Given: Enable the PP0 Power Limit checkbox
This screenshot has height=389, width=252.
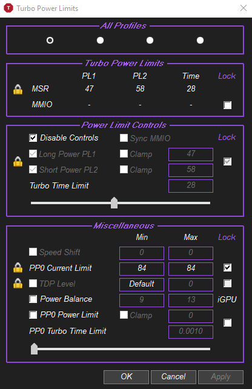Looking at the screenshot, I should point(33,315).
